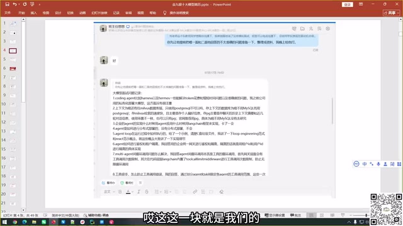Click the 共享 share button

(x=391, y=13)
